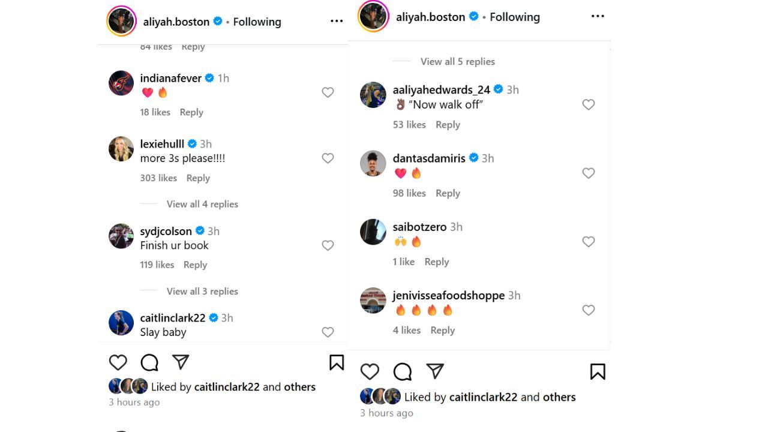Open the three-dot options menu on the right post
768x432 pixels.
coord(598,16)
